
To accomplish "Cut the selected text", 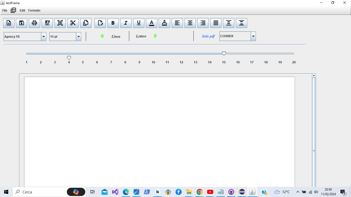I will click(73, 23).
